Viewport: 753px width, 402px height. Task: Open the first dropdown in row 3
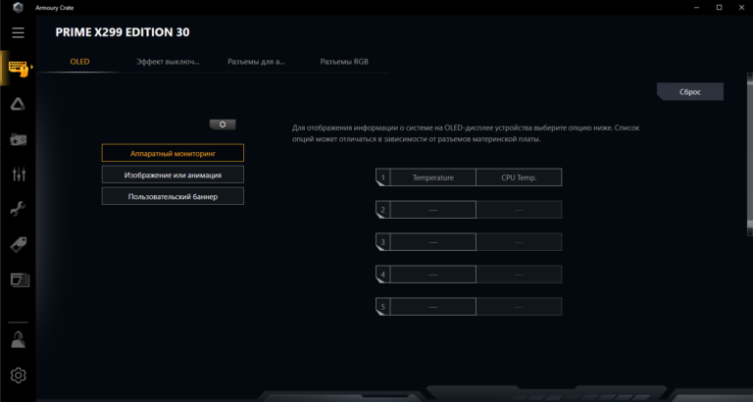(433, 242)
